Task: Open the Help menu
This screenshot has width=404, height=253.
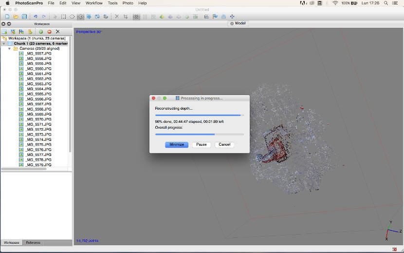Action: click(x=143, y=3)
